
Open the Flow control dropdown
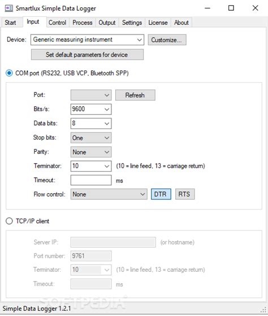tap(109, 194)
